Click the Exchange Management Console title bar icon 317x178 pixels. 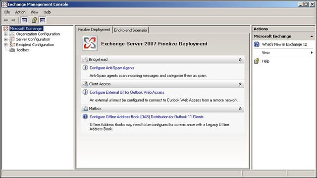point(4,4)
